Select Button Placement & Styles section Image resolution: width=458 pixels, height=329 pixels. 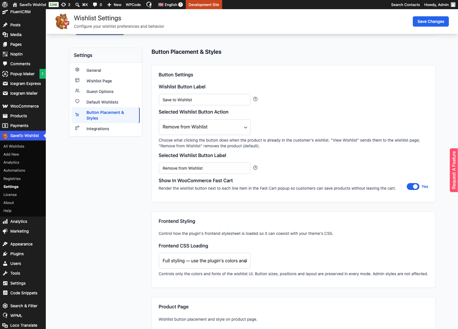[105, 115]
